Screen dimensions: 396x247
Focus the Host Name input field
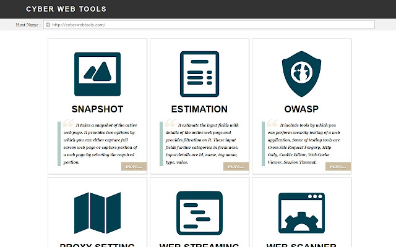[209, 25]
